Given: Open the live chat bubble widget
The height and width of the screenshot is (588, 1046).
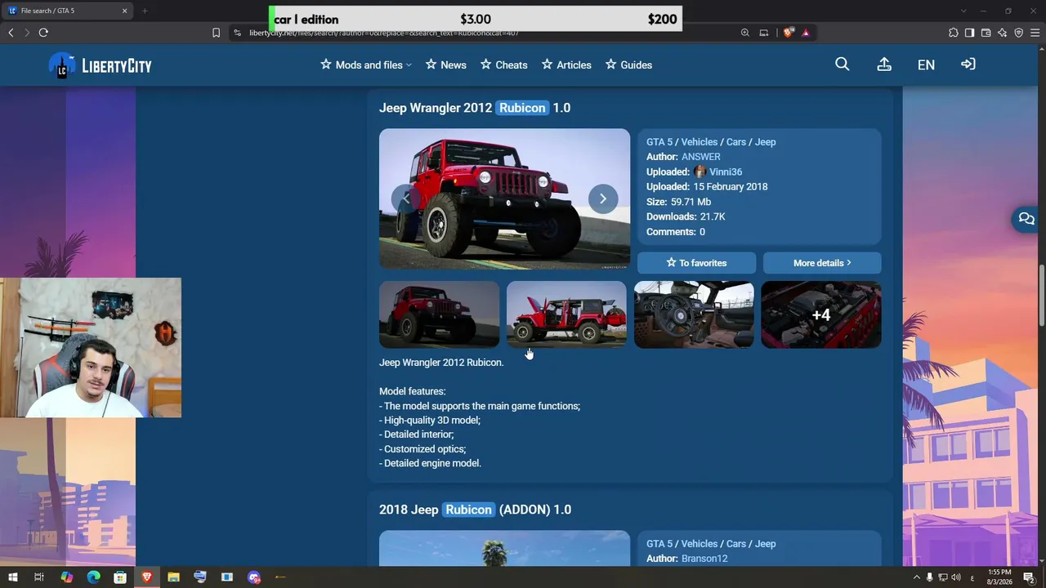Looking at the screenshot, I should [1026, 219].
